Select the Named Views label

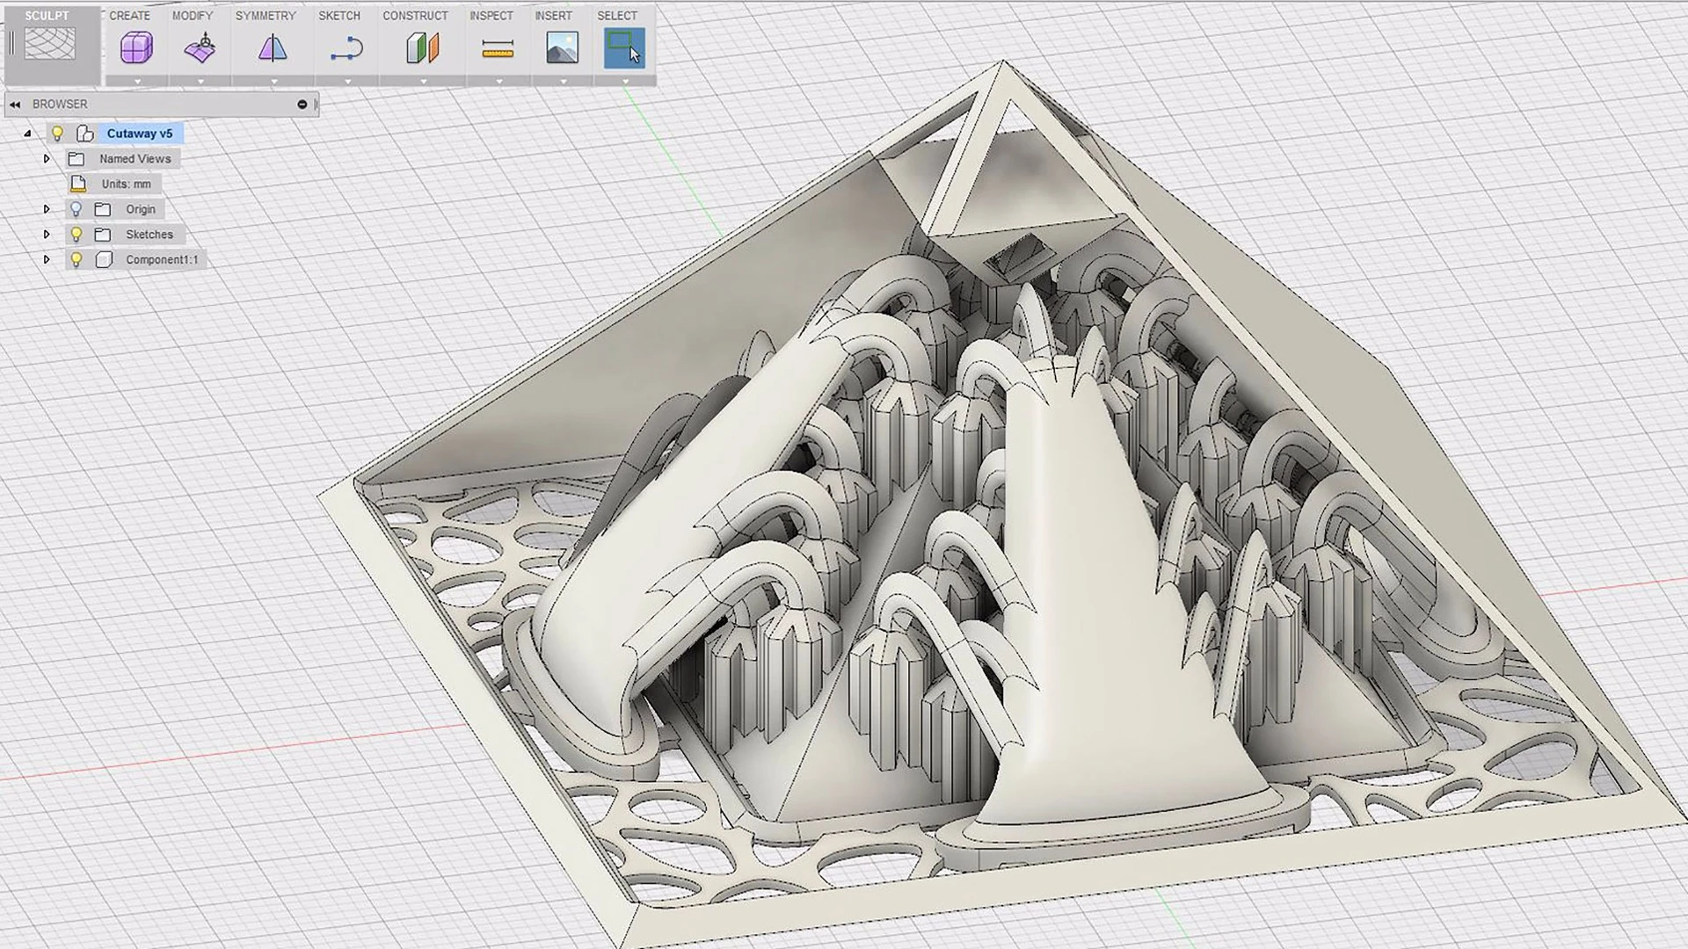[135, 159]
